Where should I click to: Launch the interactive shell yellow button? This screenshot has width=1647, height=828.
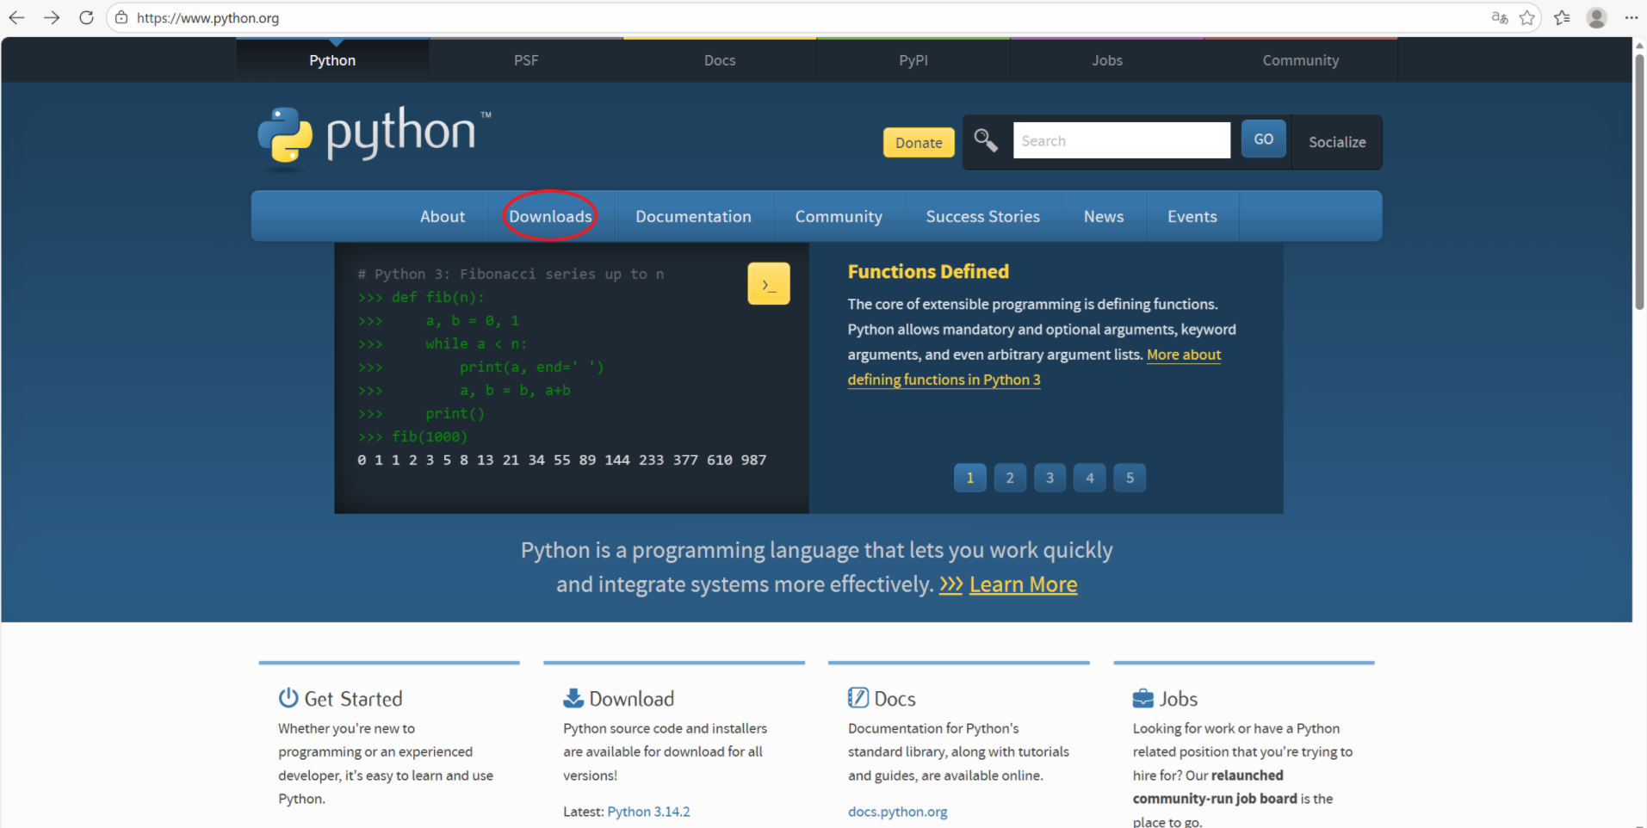click(x=769, y=284)
